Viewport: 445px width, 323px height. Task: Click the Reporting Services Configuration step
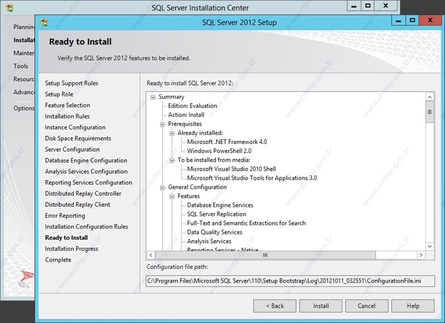(x=89, y=183)
